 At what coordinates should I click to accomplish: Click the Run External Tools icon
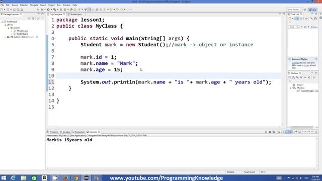tap(55, 10)
